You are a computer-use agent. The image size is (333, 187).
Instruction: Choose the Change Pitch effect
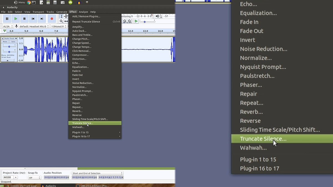point(95,39)
